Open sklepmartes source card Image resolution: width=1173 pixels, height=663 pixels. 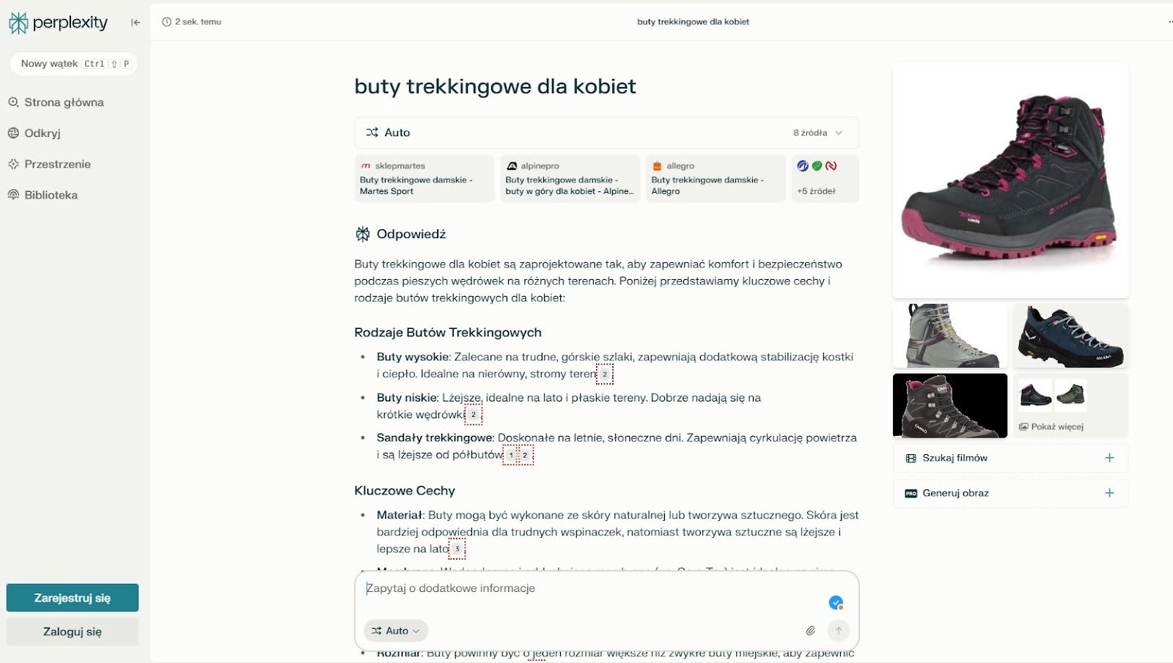(x=424, y=178)
